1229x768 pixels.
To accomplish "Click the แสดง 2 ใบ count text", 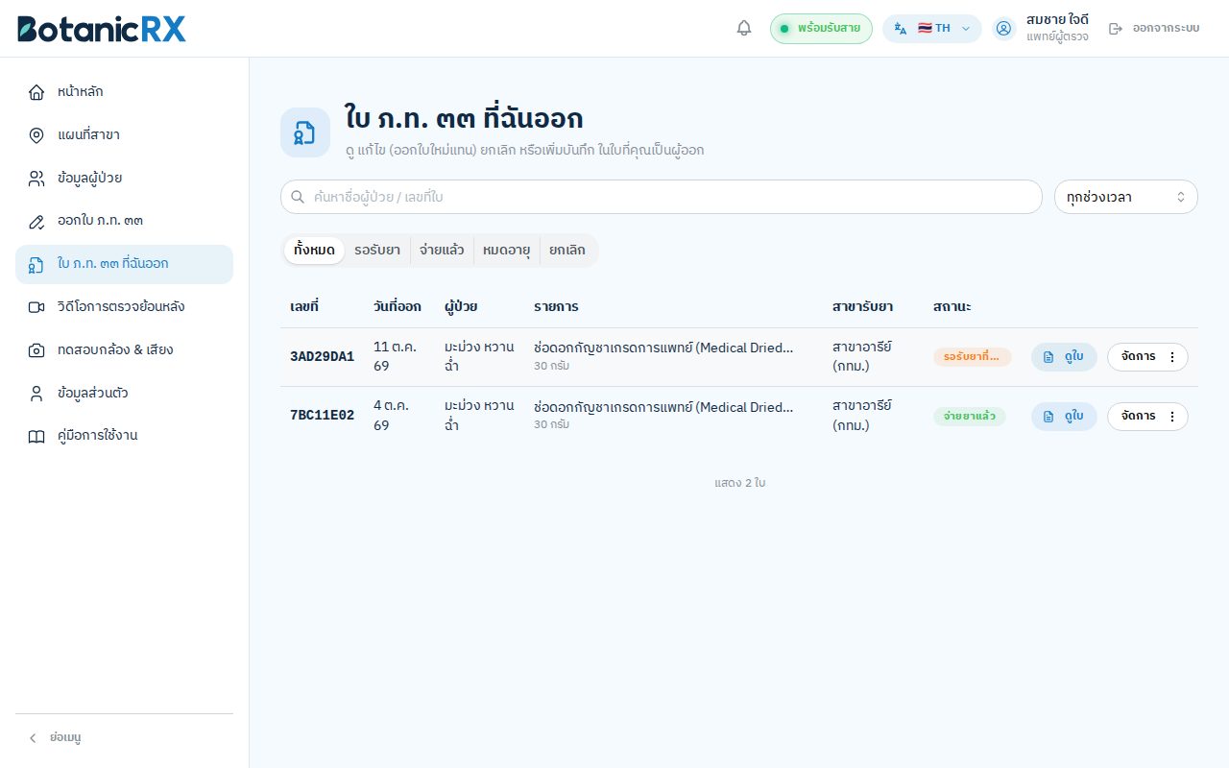I will point(739,483).
